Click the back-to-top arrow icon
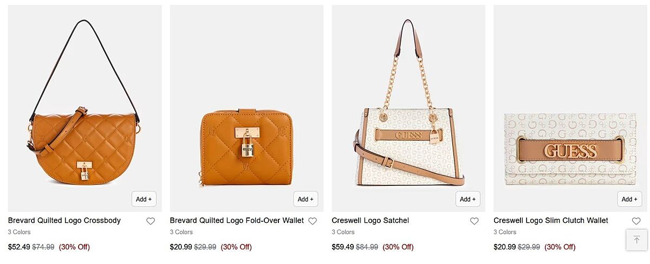This screenshot has height=264, width=650. pyautogui.click(x=636, y=240)
